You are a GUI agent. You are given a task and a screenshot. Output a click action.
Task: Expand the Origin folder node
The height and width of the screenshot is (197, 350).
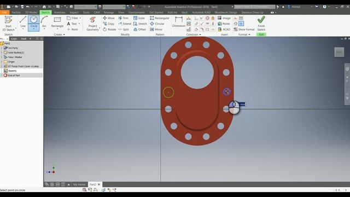[2, 62]
